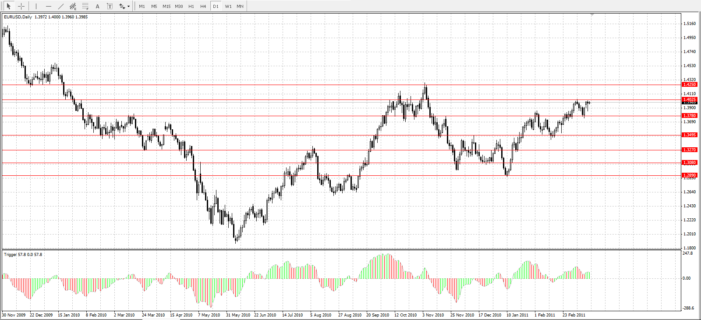The image size is (701, 320).
Task: Switch chart to H4 timeframe
Action: pos(203,7)
